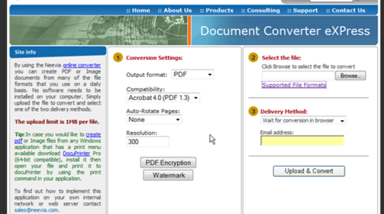Click the Watermark button
Image resolution: width=384 pixels, height=214 pixels.
pos(168,175)
